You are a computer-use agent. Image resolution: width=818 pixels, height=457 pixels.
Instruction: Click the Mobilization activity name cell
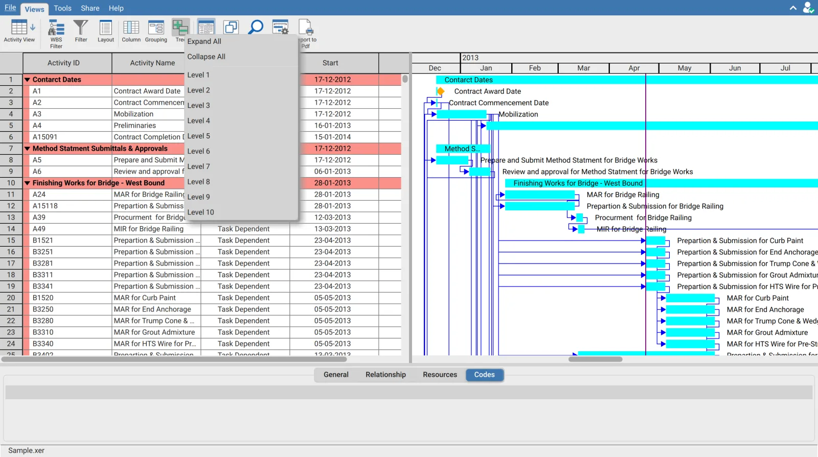[x=148, y=114]
